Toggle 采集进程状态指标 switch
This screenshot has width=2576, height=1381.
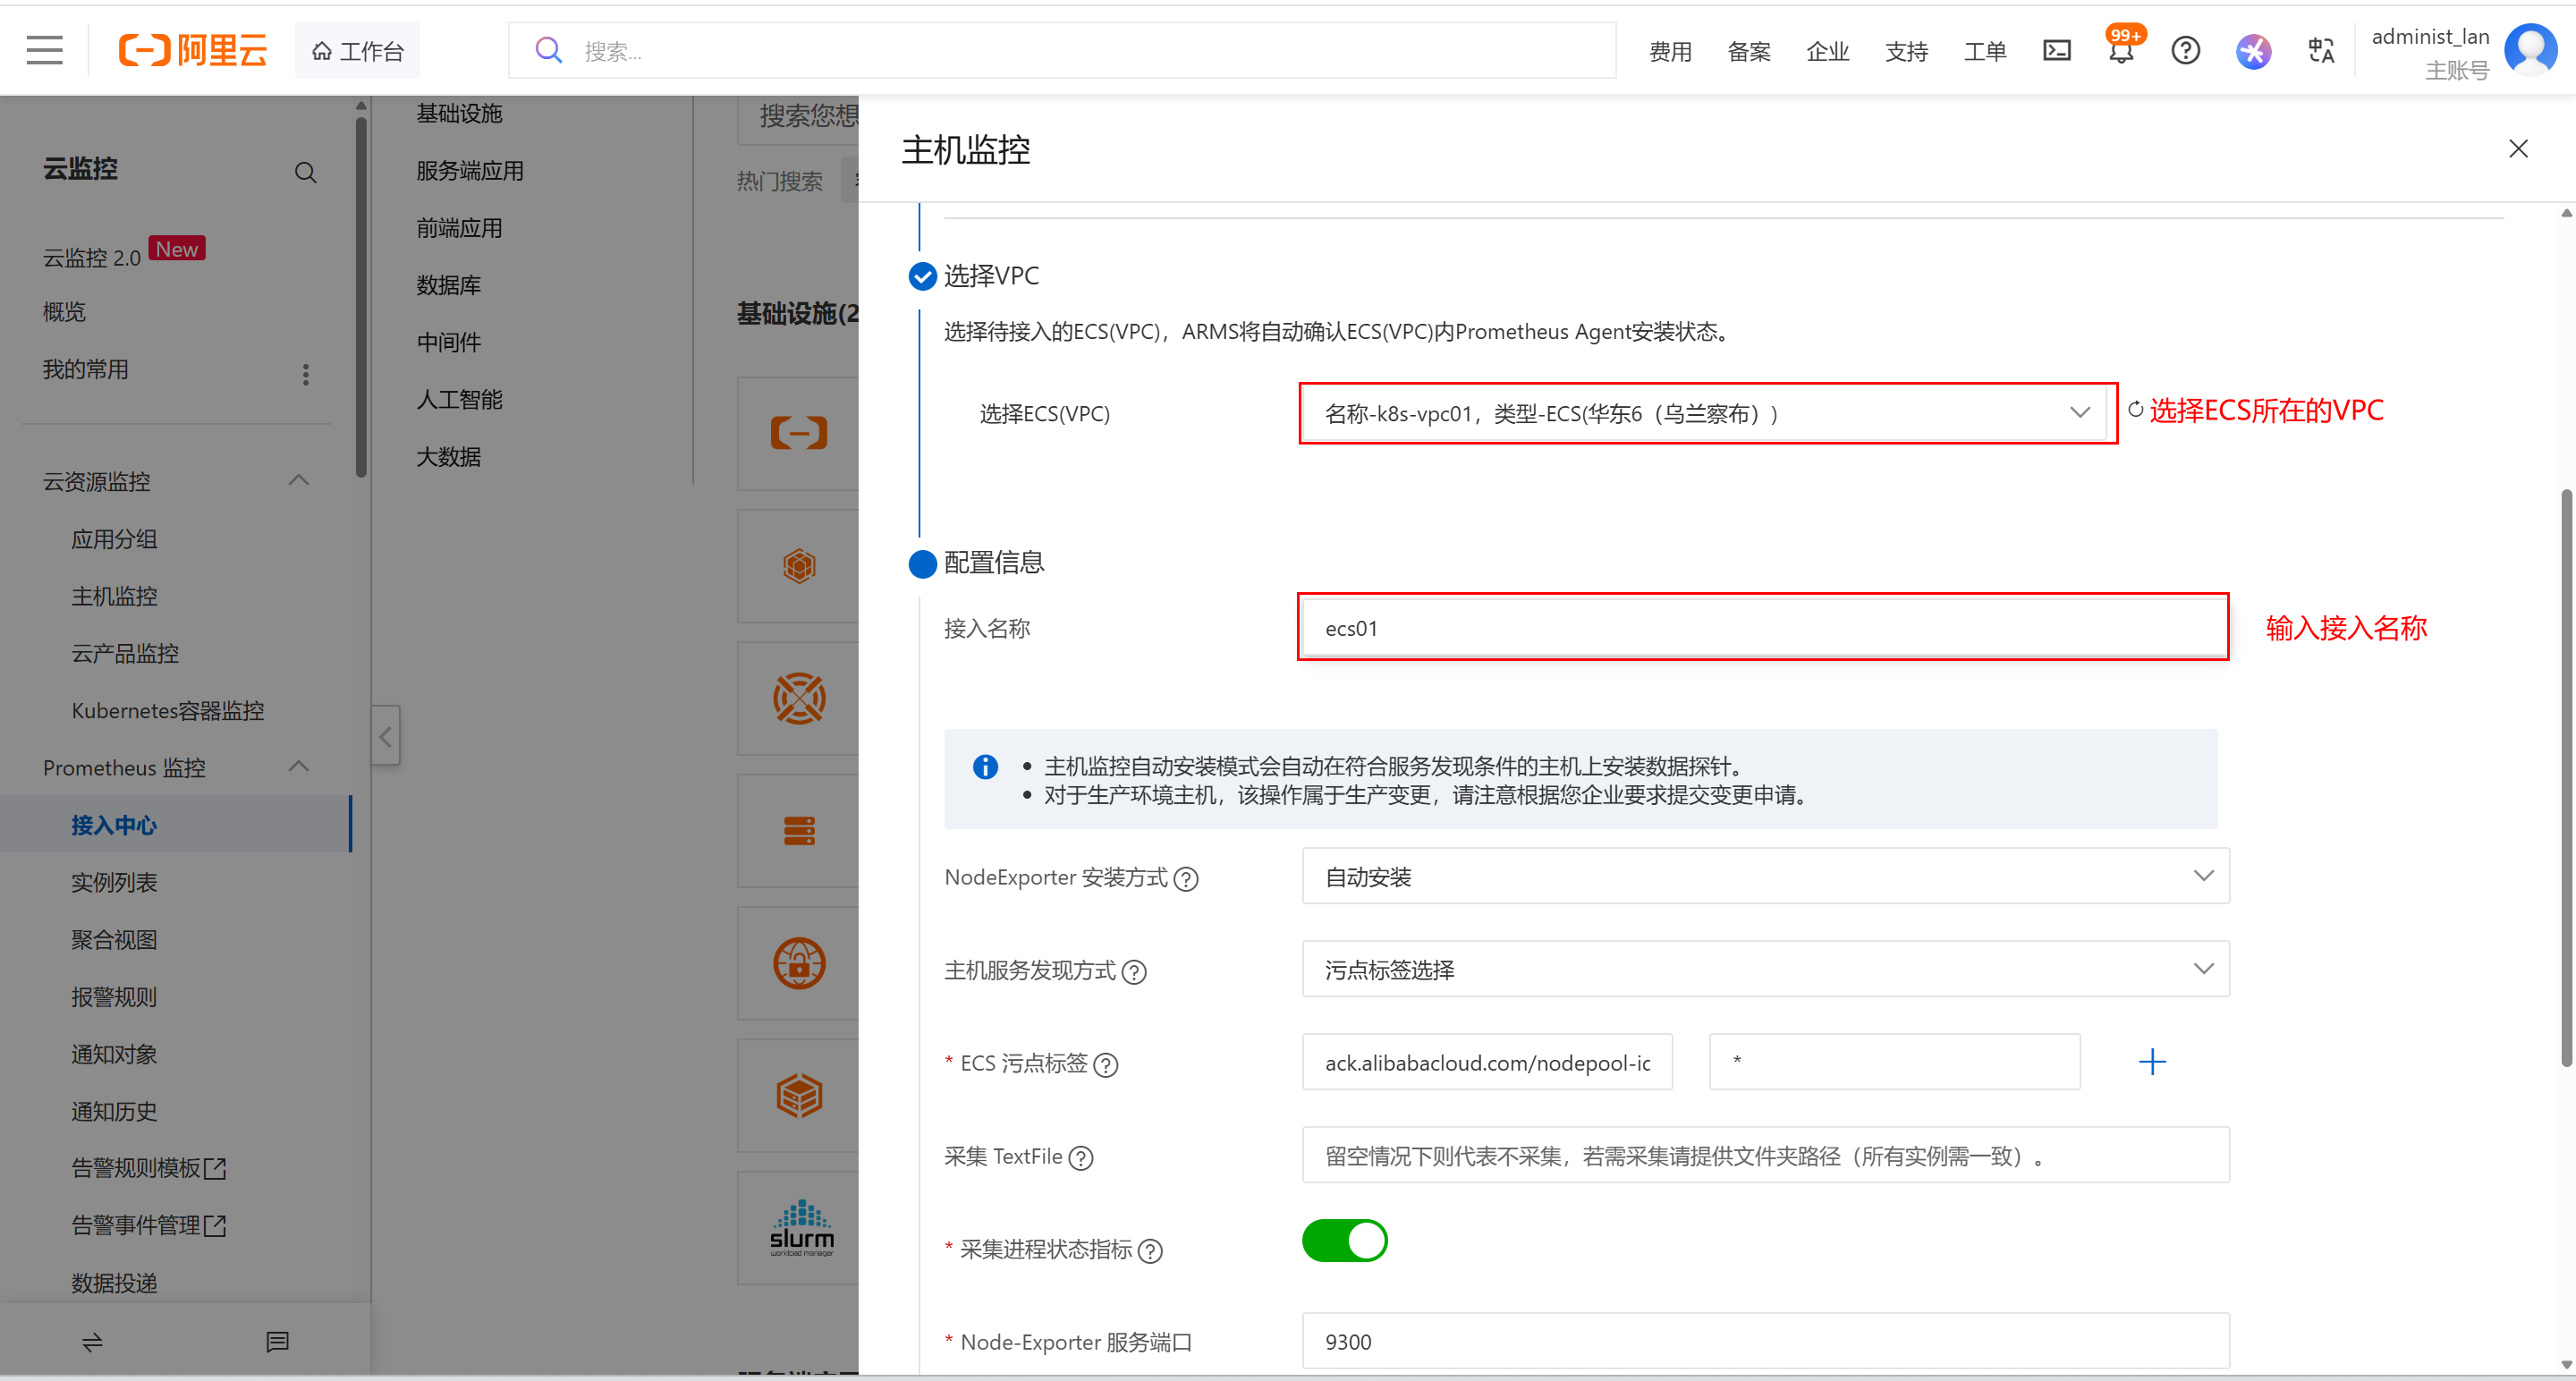pyautogui.click(x=1344, y=1241)
